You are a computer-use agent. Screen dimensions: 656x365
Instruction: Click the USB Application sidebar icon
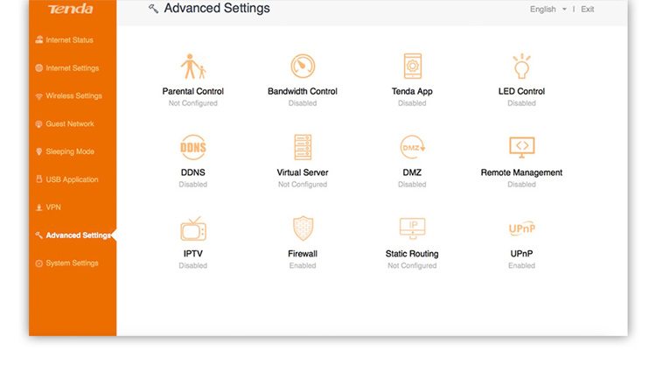38,179
